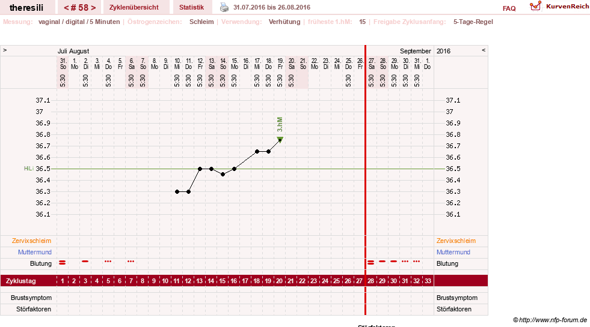Viewport: 590px width, 327px height.
Task: Click the right Muttermund row label
Action: coord(453,252)
